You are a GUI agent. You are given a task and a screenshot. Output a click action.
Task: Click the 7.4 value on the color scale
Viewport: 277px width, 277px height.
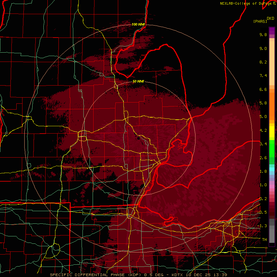pyautogui.click(x=263, y=76)
